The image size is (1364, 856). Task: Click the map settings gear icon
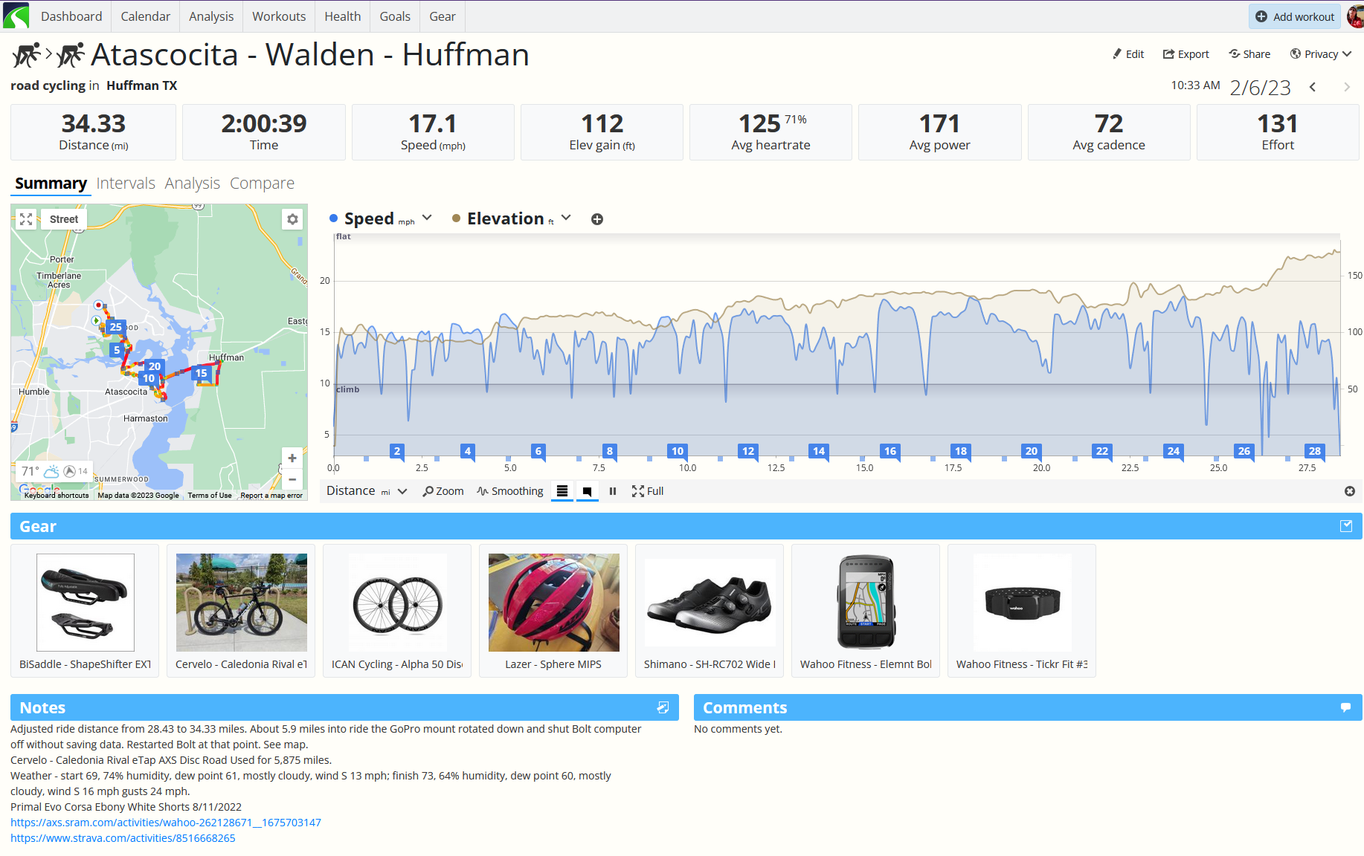point(292,219)
